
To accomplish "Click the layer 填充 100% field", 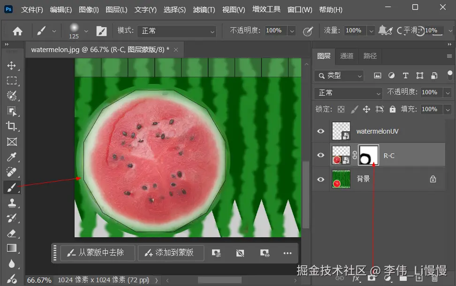I will coord(432,109).
